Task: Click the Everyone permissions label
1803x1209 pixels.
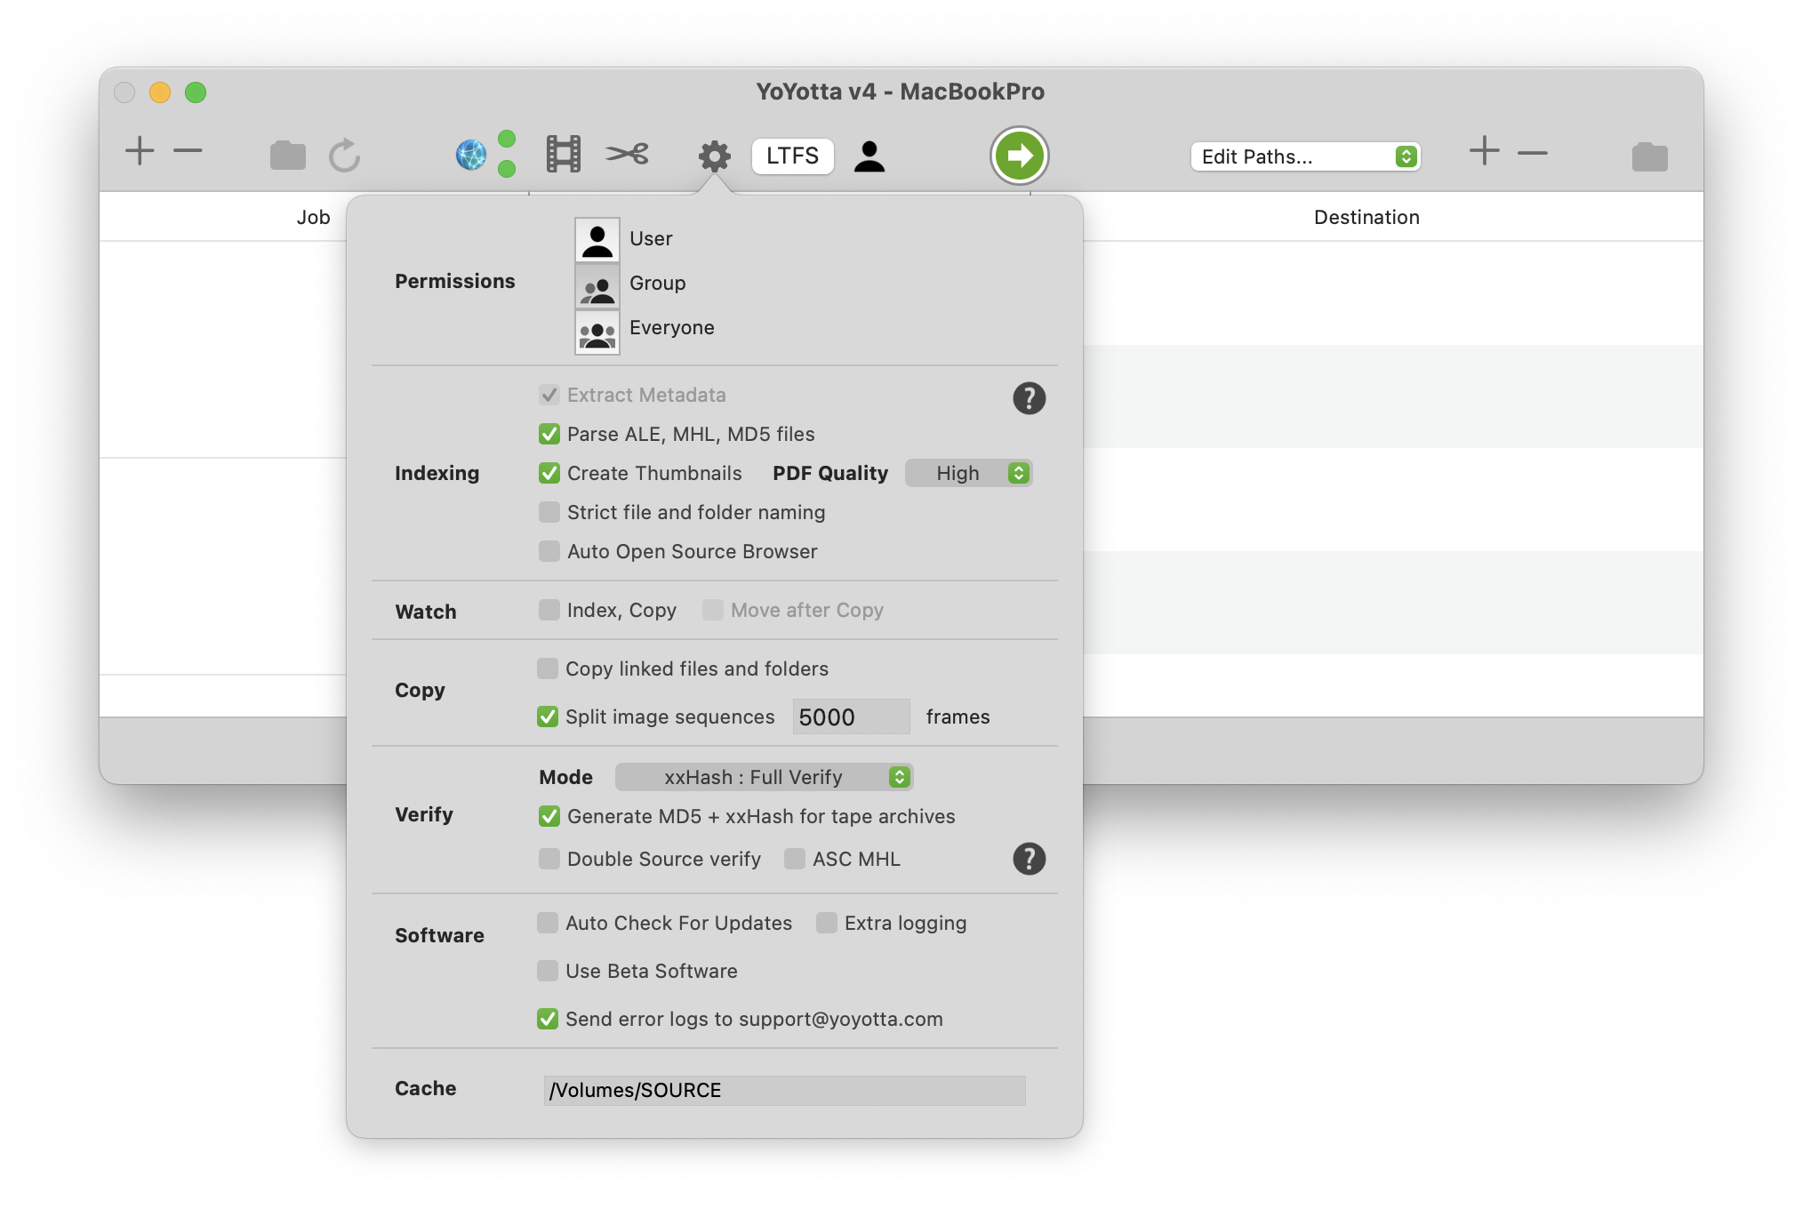Action: [672, 327]
